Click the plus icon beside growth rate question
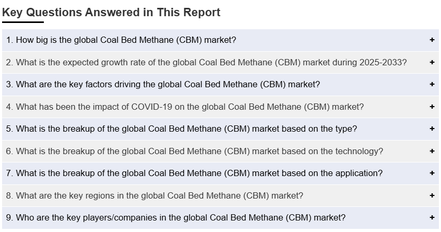This screenshot has width=441, height=232. coord(432,62)
